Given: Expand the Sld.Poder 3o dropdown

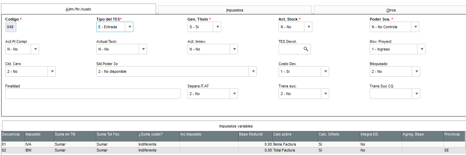Looking at the screenshot, I should pyautogui.click(x=253, y=71).
